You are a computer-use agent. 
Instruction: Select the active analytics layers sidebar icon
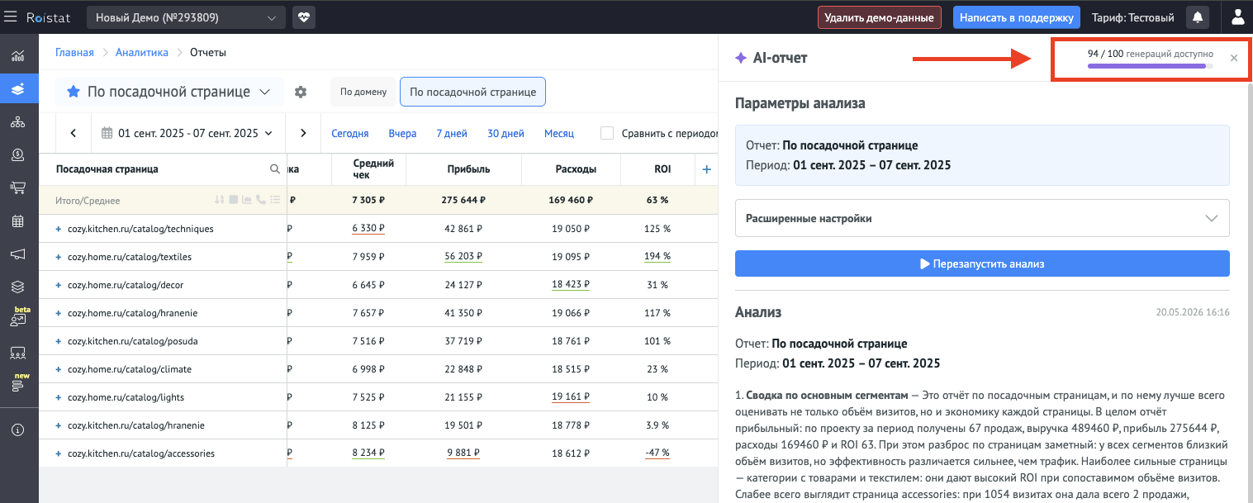click(19, 89)
